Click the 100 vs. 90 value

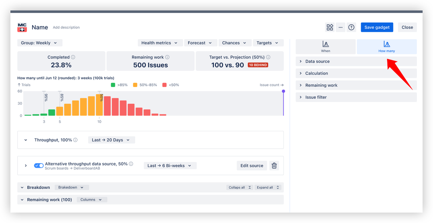[228, 65]
